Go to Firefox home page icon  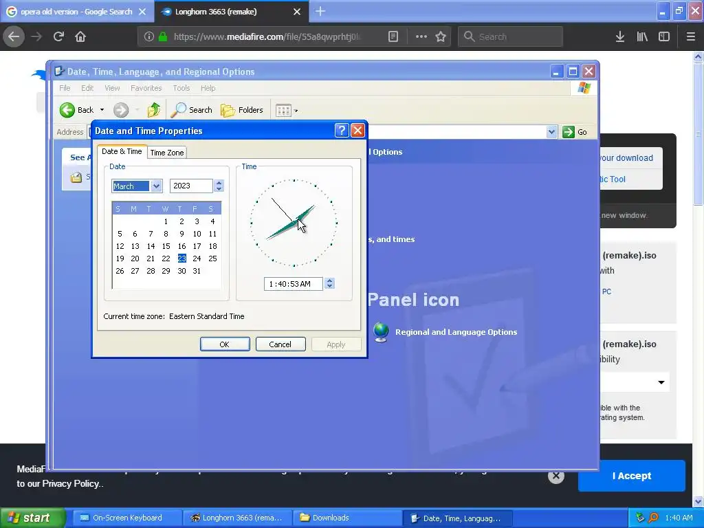coord(80,36)
